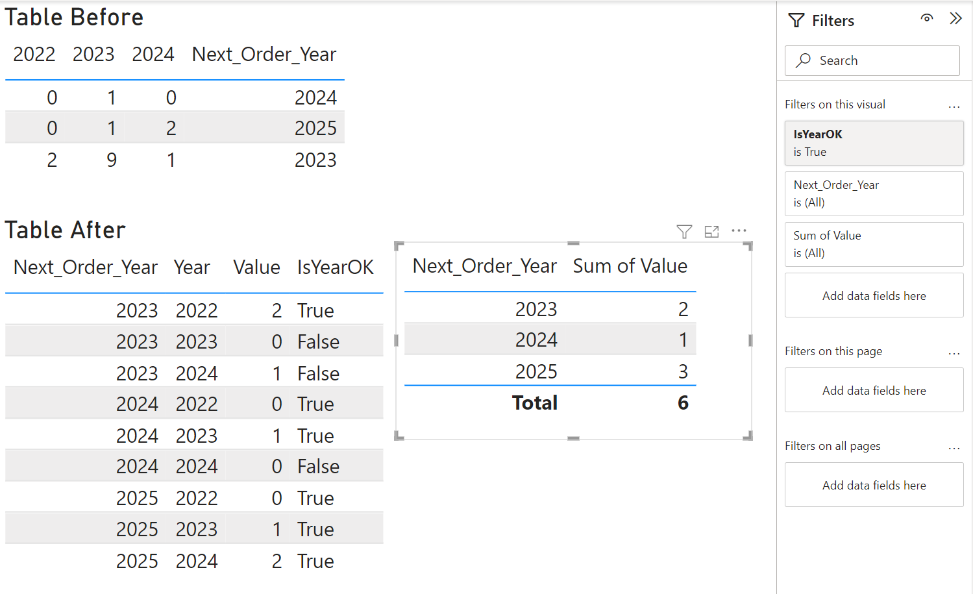Click the Filters pane search field

tap(872, 60)
